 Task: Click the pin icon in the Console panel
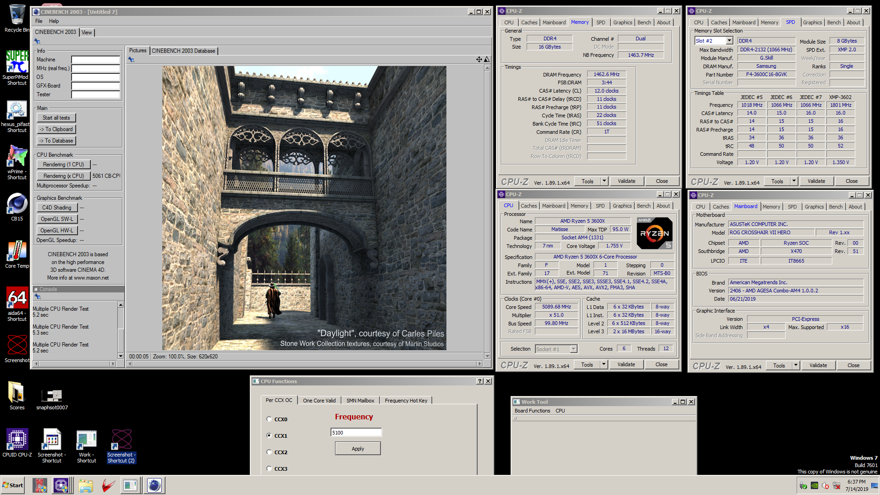click(x=38, y=297)
